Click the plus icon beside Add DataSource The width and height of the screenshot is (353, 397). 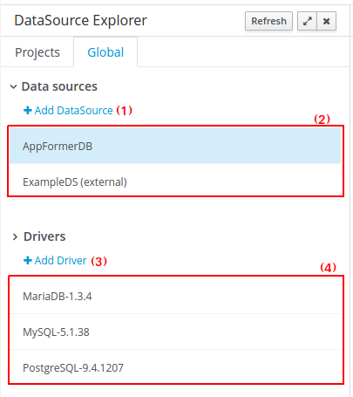pyautogui.click(x=28, y=110)
